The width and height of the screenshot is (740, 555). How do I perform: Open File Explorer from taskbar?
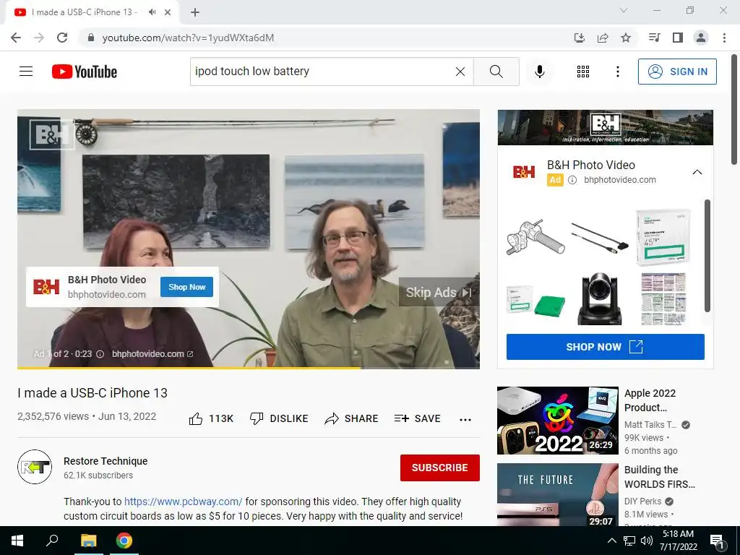(88, 541)
